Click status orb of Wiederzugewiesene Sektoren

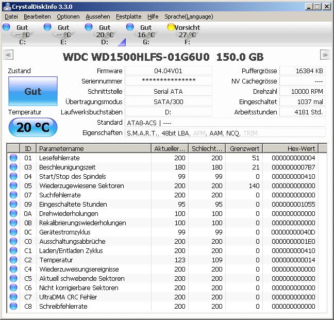click(13, 186)
